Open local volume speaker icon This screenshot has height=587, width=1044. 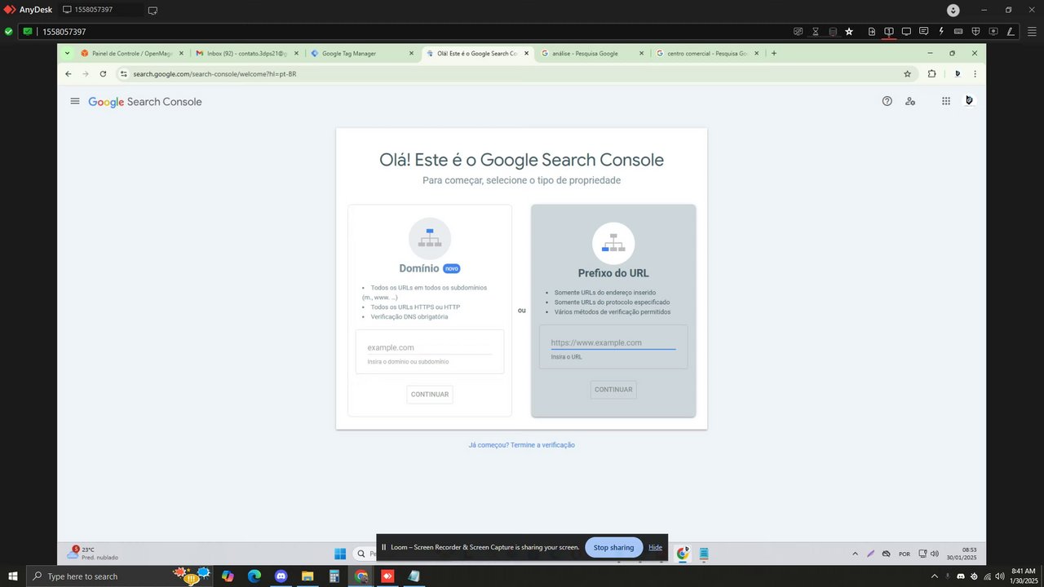click(1000, 576)
